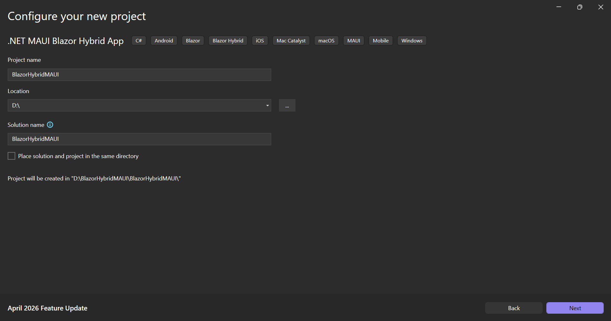Screen dimensions: 611x321
Task: Click the Mac Catalyst tag
Action: click(x=291, y=40)
